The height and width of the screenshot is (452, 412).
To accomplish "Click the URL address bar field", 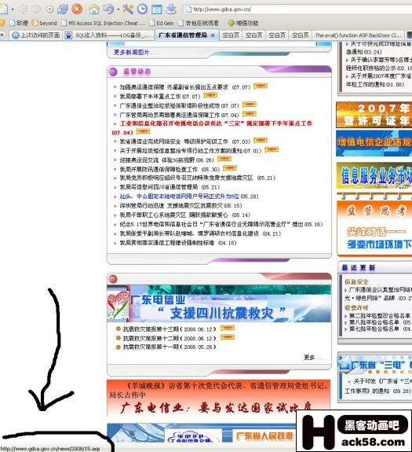I will pyautogui.click(x=297, y=9).
